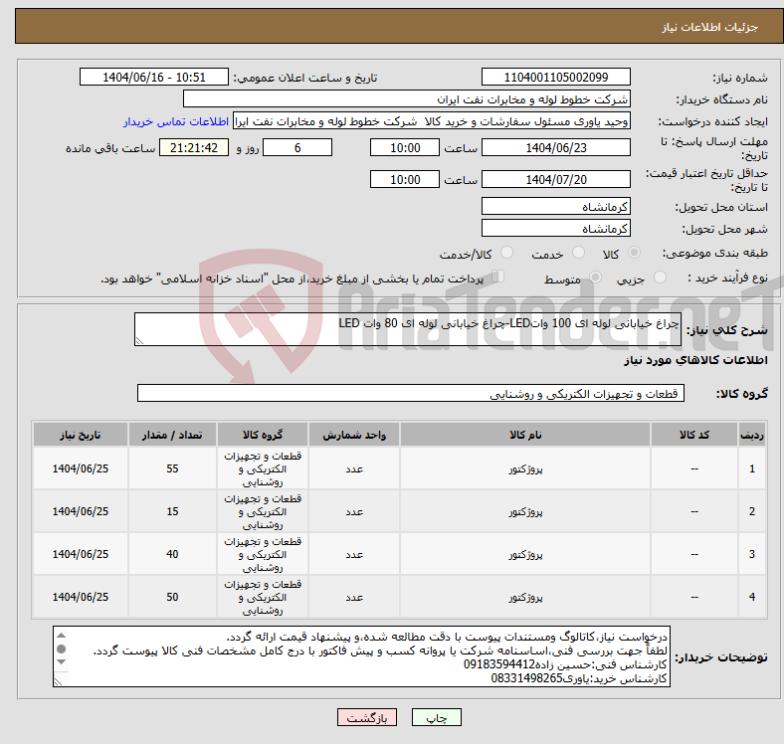Click unit عدد in row 3
784x744 pixels.
click(x=354, y=554)
